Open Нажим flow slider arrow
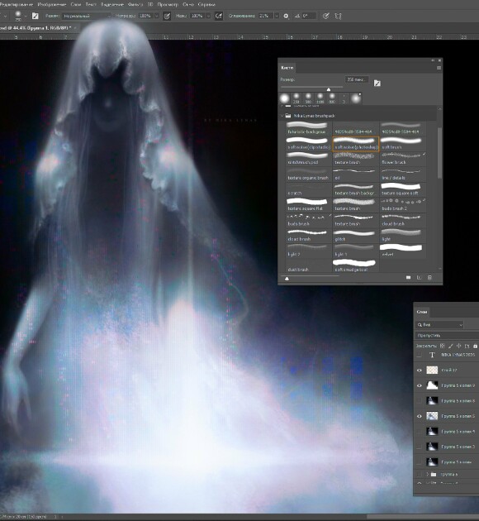This screenshot has width=479, height=521. [208, 16]
